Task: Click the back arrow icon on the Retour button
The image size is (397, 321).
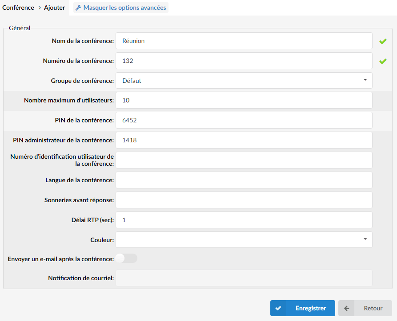Action: [x=346, y=308]
